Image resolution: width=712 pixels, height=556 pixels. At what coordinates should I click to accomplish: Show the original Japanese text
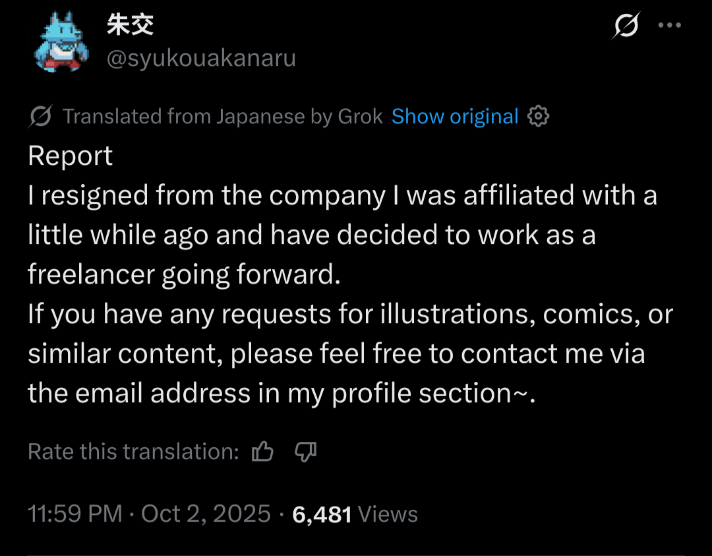tap(455, 117)
